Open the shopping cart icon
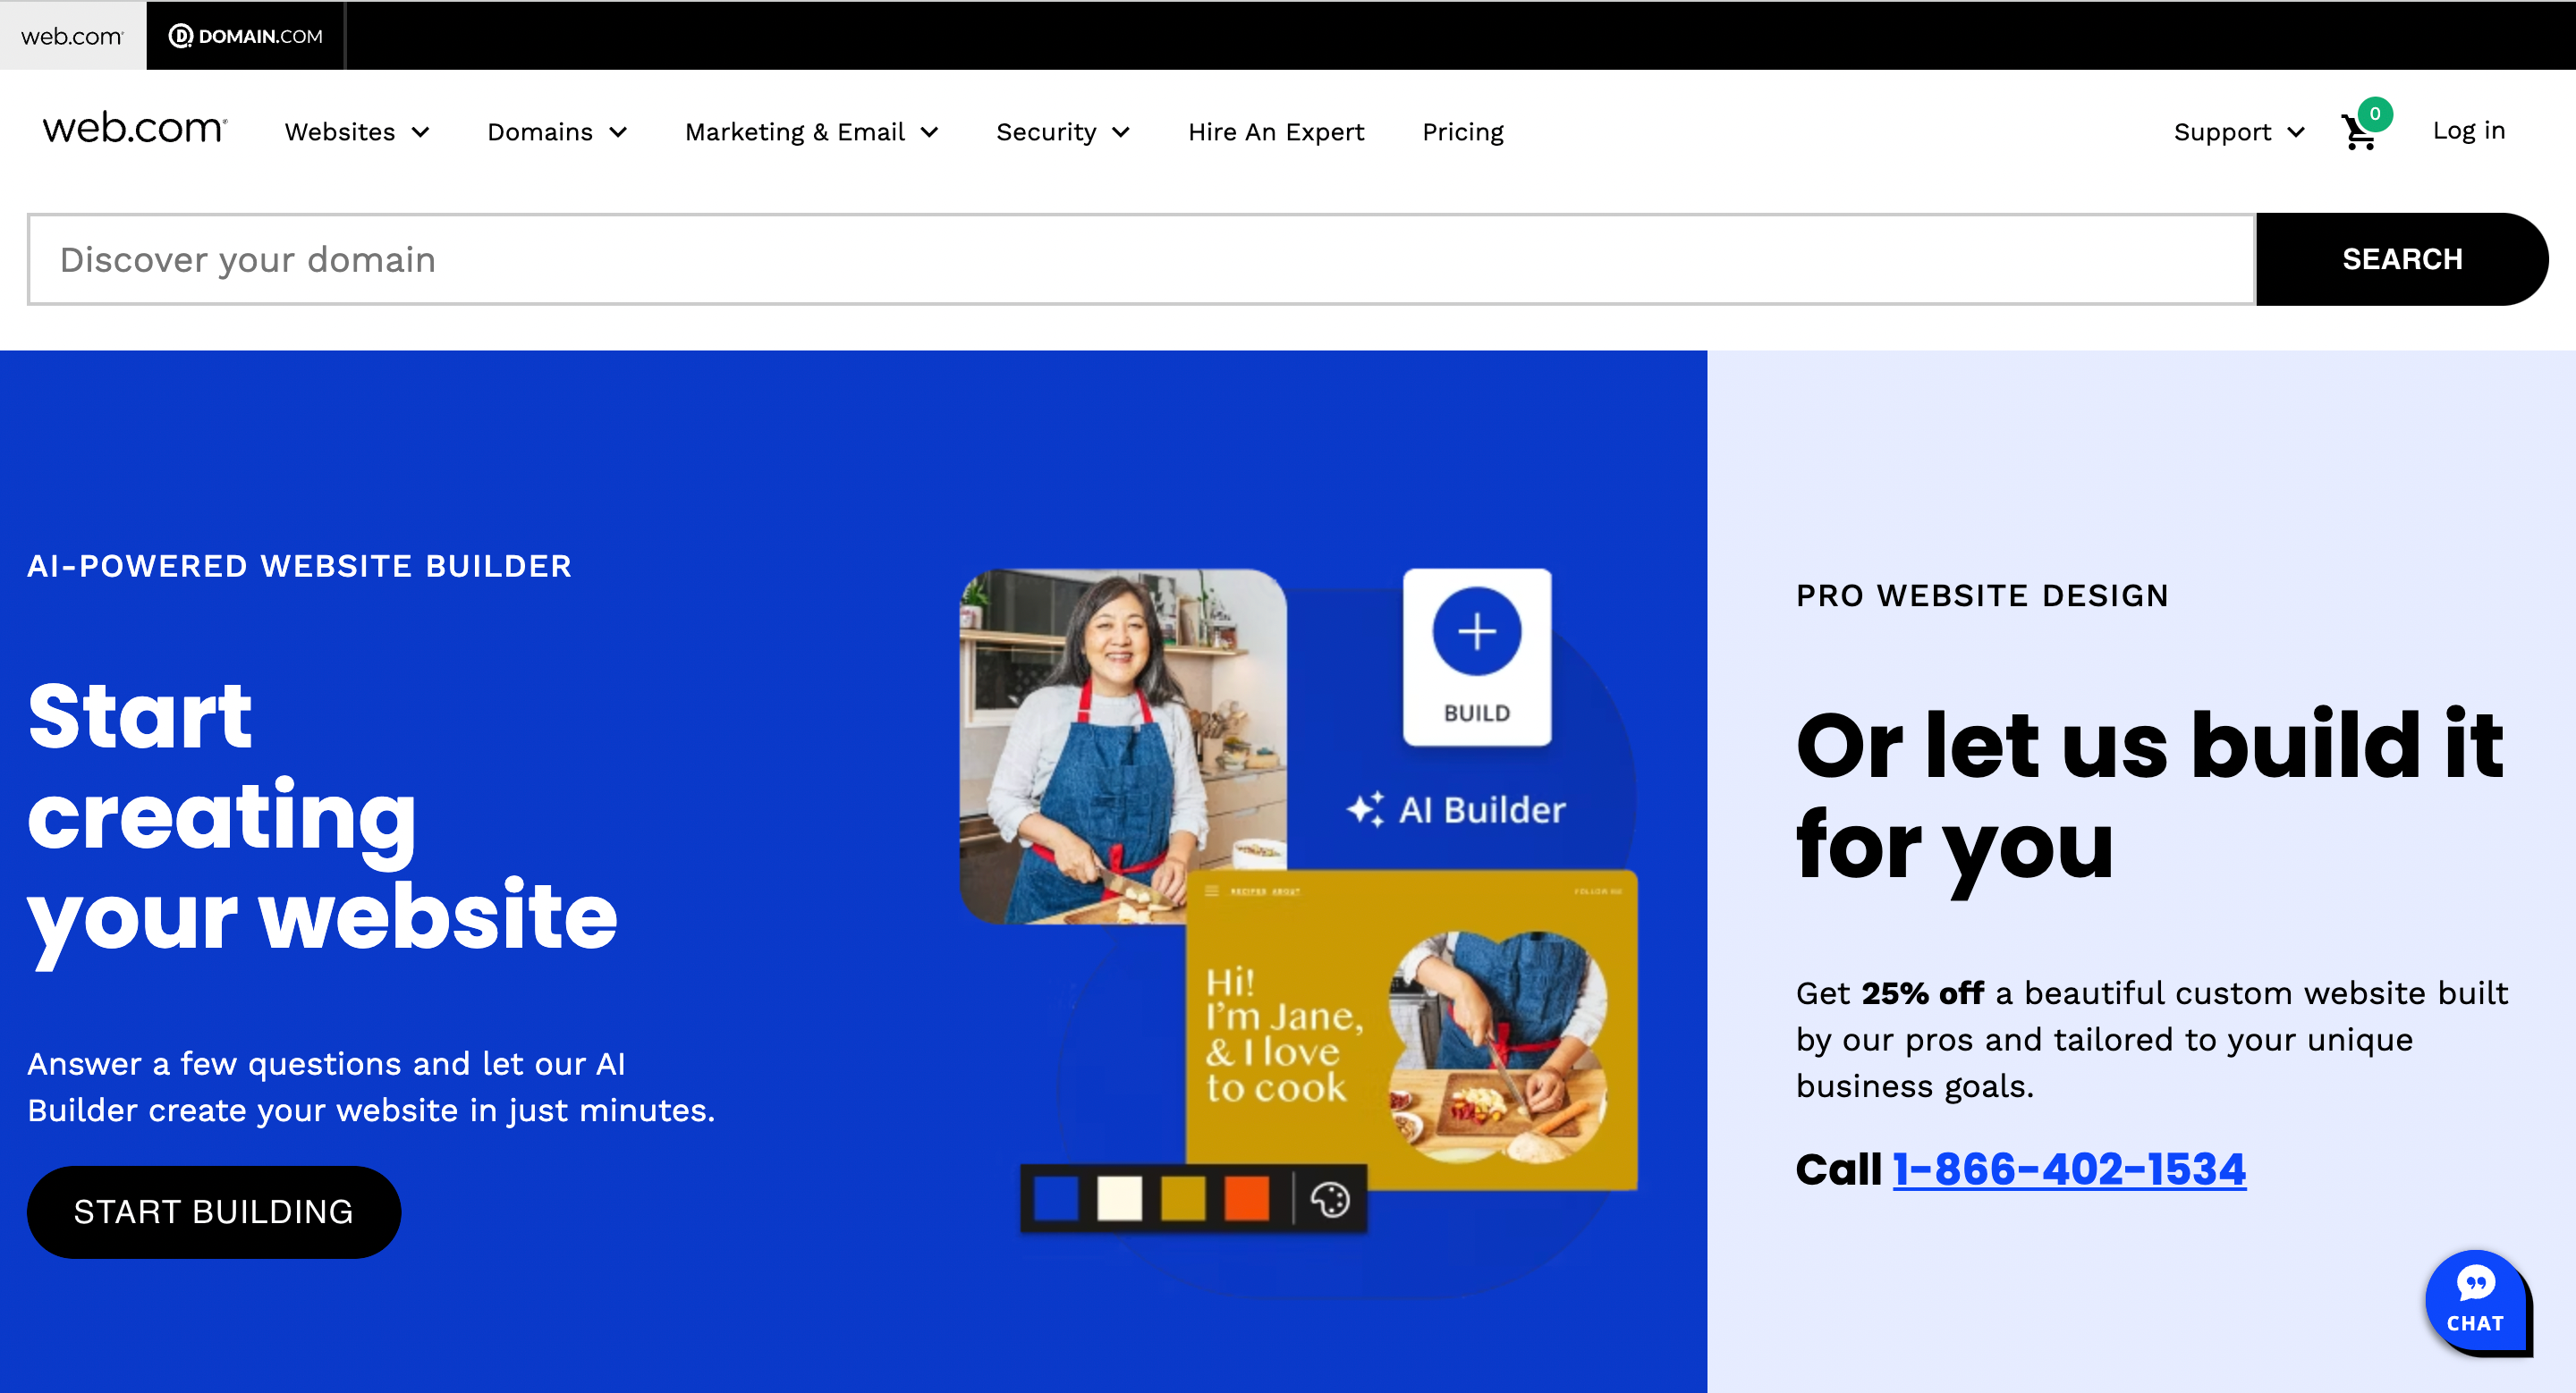 (2359, 132)
